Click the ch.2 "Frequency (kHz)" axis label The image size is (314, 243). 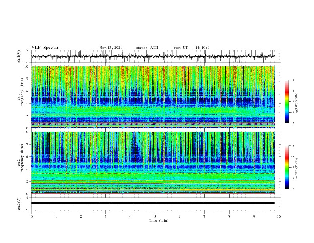(x=22, y=158)
